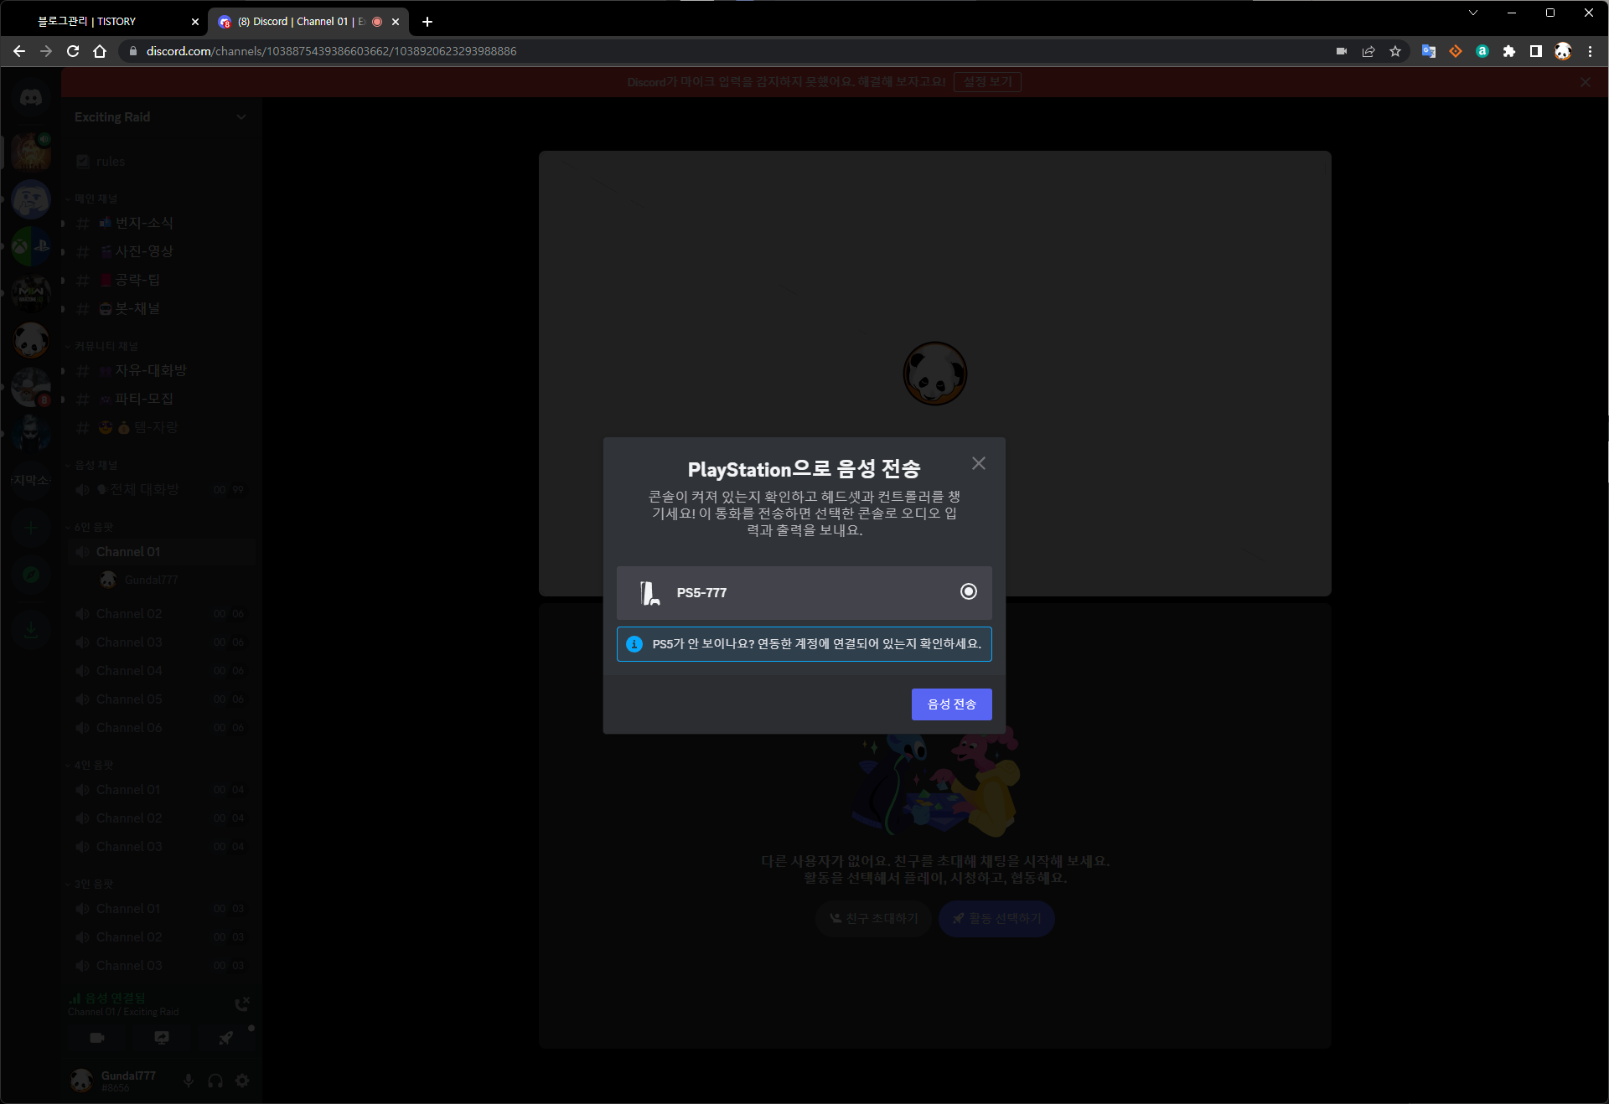Click the Gundal777 avatar in user panel

point(81,1081)
